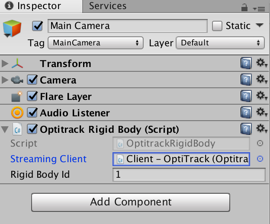The width and height of the screenshot is (270, 224).
Task: Enable the Static checkbox
Action: coord(217,26)
